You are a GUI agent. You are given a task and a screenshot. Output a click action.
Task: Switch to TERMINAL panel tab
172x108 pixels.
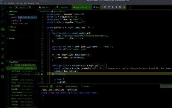coord(85,86)
